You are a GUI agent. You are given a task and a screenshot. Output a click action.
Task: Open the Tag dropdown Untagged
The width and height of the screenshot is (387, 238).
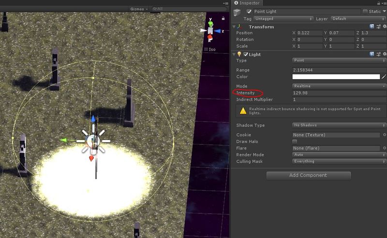tap(283, 19)
